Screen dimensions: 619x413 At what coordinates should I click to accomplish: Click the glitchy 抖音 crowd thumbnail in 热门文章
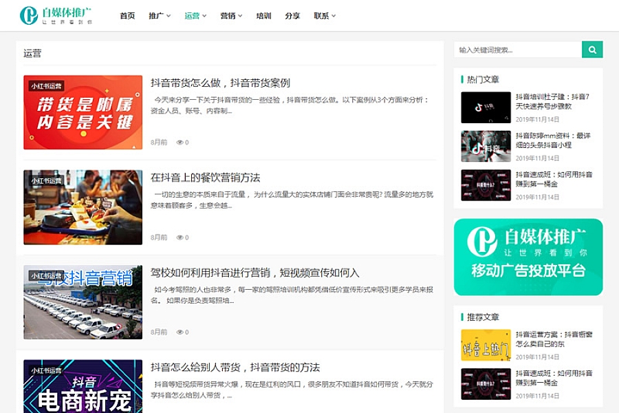486,146
